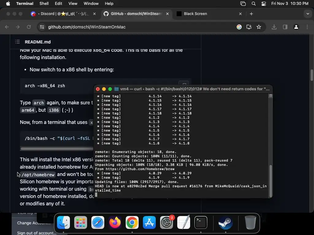Click the inline code i386
This screenshot has height=235, width=314.
pos(54,110)
